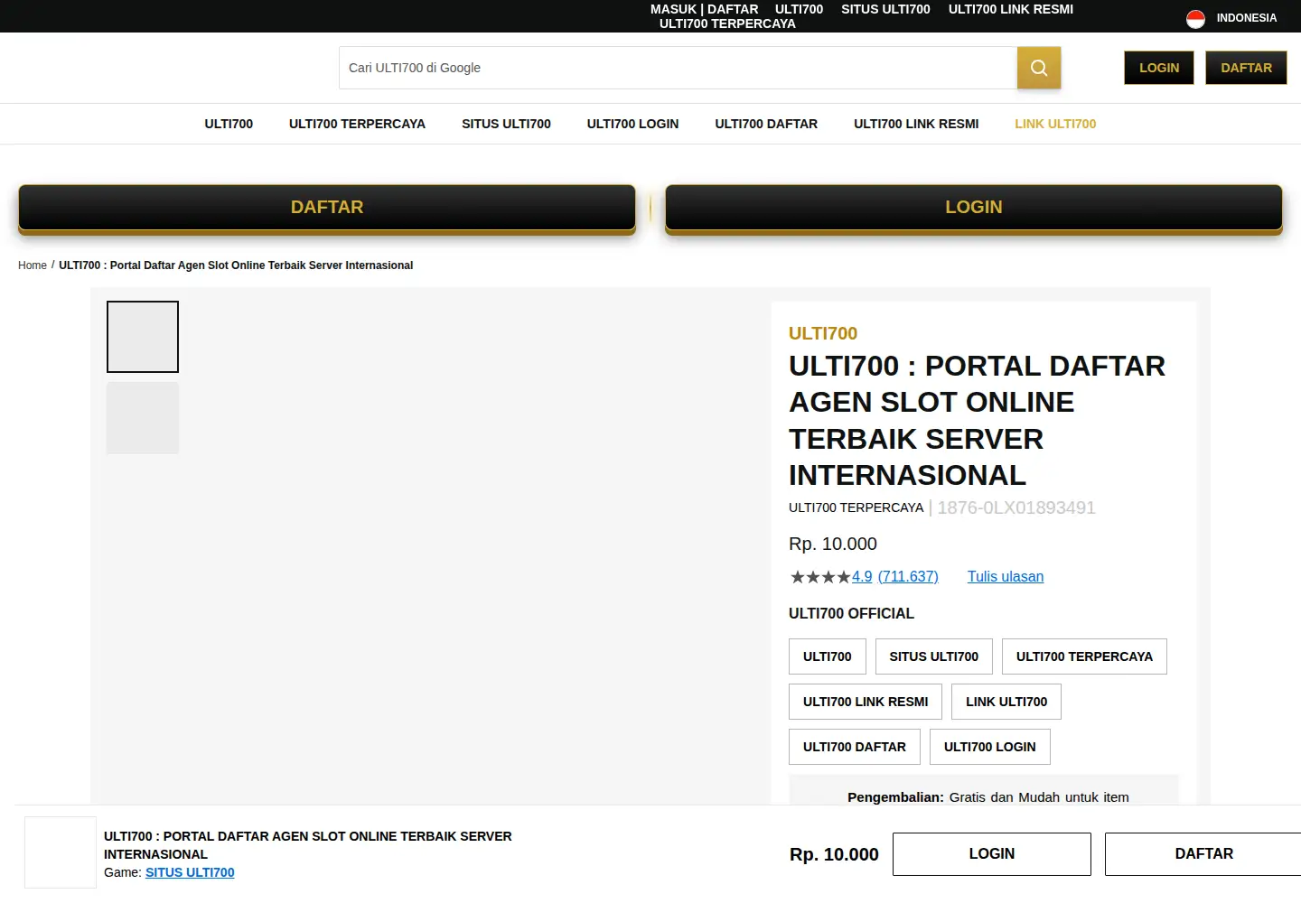This screenshot has width=1301, height=903.
Task: Click the Rp. 10.000 price under the title
Action: tap(833, 544)
